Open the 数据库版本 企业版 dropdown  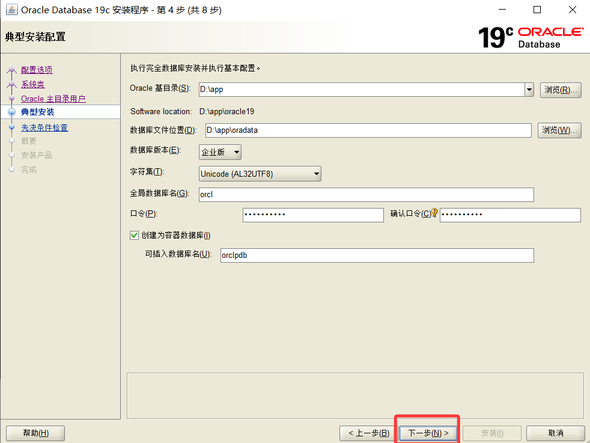point(220,152)
